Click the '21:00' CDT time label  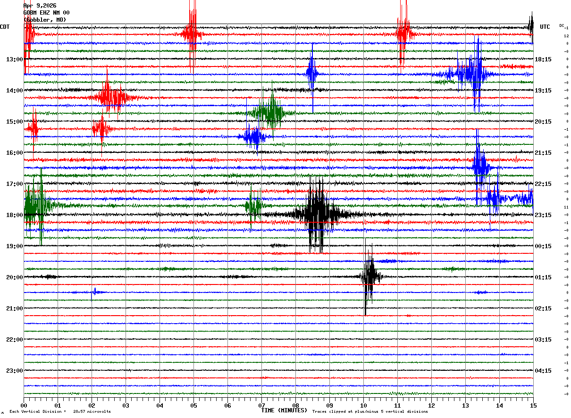pyautogui.click(x=14, y=309)
